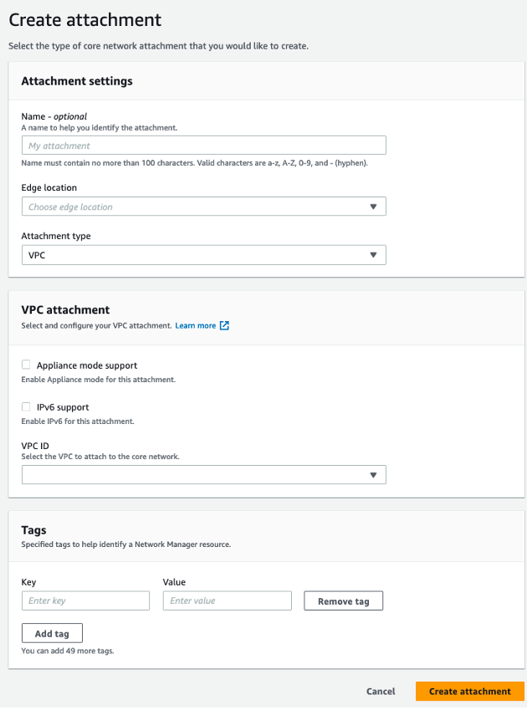Click the Edge location dropdown arrow
The image size is (527, 710).
pyautogui.click(x=373, y=207)
